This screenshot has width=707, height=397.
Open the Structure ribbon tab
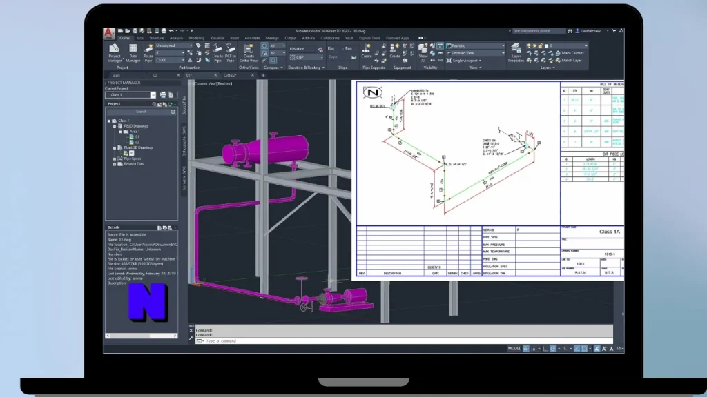pyautogui.click(x=157, y=39)
